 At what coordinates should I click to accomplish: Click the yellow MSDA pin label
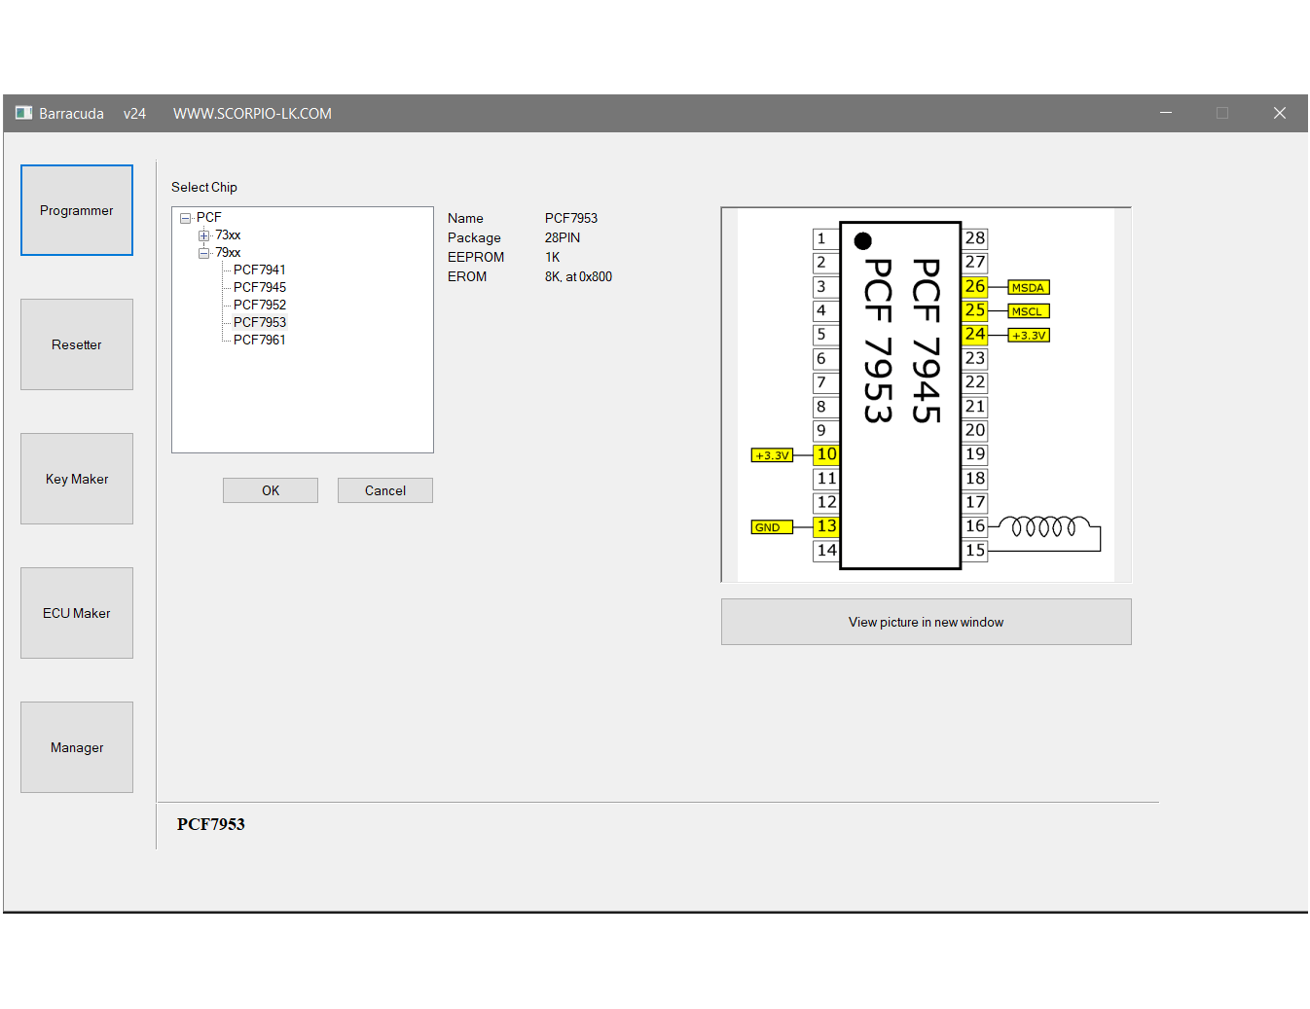[1028, 288]
